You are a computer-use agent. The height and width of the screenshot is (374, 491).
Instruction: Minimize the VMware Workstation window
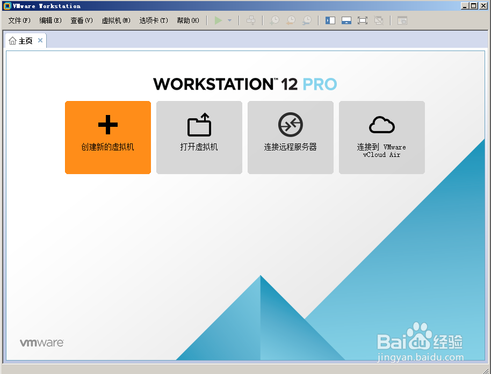pyautogui.click(x=465, y=5)
